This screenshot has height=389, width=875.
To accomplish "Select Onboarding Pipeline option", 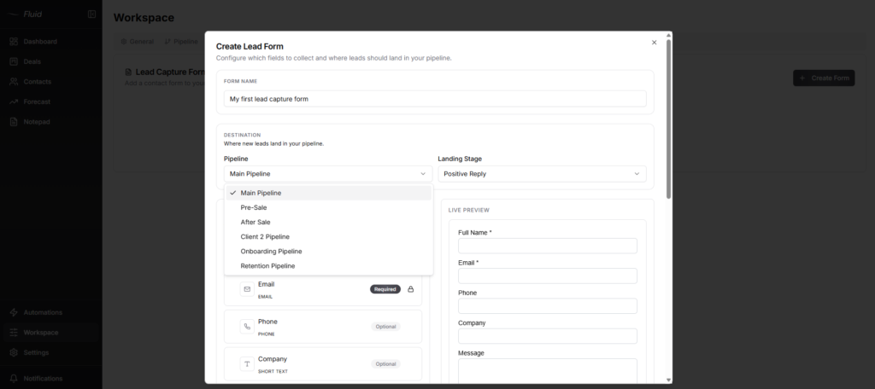I will click(x=328, y=252).
